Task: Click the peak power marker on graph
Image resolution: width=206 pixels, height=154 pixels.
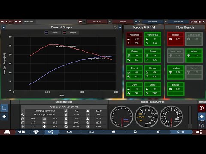Action: (107, 56)
